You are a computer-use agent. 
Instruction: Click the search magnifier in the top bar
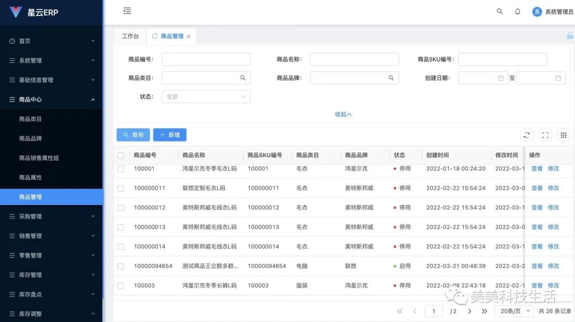click(x=499, y=11)
